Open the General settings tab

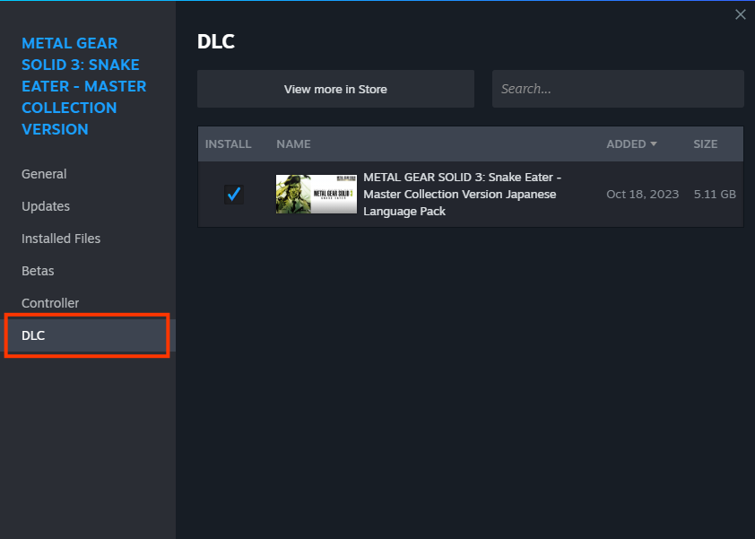(44, 174)
